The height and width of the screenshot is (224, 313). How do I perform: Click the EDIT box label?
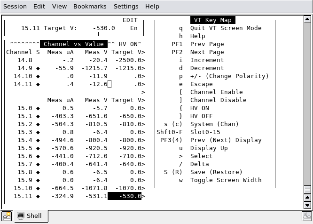[x=130, y=20]
